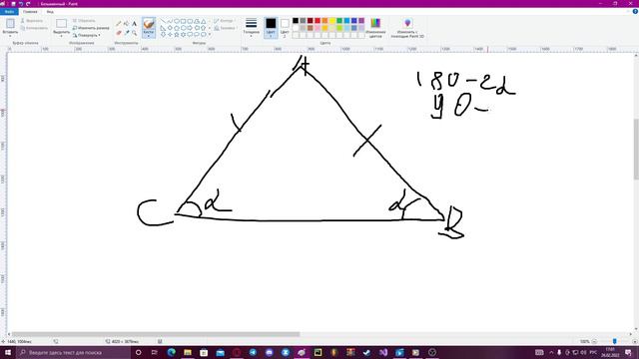This screenshot has width=639, height=359.
Task: Pick the purple color swatch
Action: pyautogui.click(x=361, y=20)
